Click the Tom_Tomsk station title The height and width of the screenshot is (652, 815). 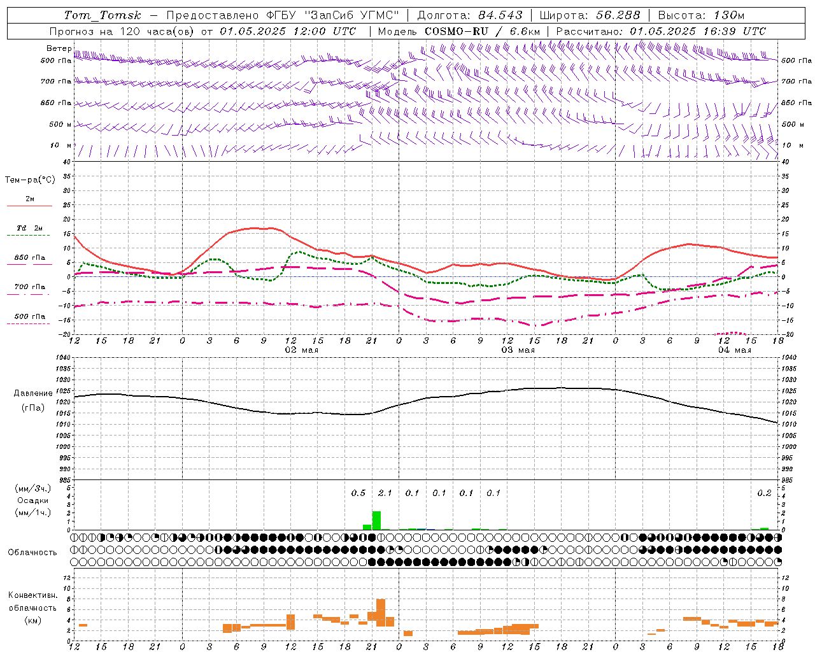tap(103, 15)
